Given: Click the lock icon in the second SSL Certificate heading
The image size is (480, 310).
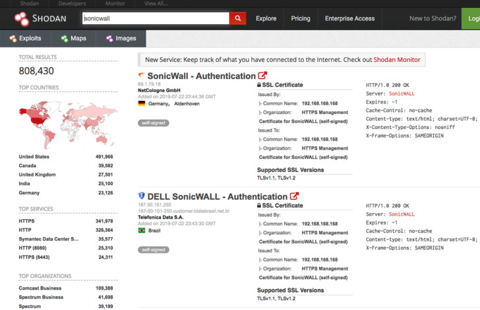Looking at the screenshot, I should point(259,205).
